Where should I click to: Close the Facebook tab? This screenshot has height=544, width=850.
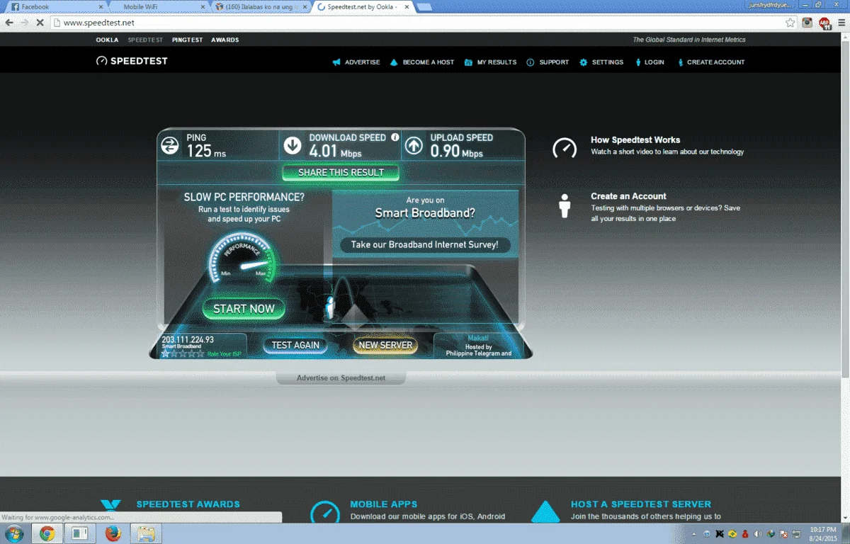coord(101,6)
